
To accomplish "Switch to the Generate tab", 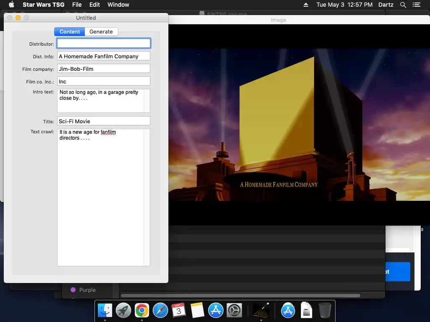I will (x=101, y=32).
